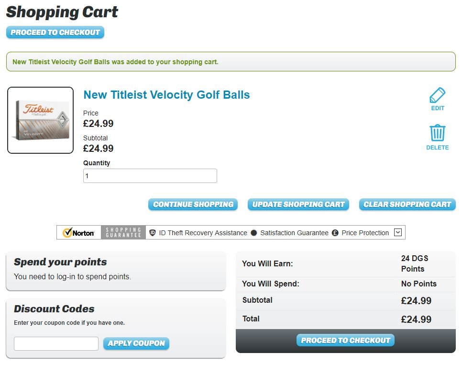
Task: Click Clear Shopping Cart
Action: point(407,204)
